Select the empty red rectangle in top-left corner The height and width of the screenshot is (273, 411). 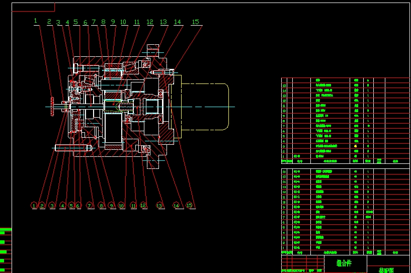[33, 7]
